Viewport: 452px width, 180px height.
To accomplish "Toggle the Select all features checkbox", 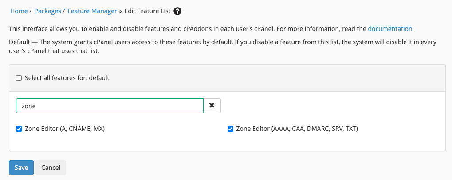I will tap(19, 78).
